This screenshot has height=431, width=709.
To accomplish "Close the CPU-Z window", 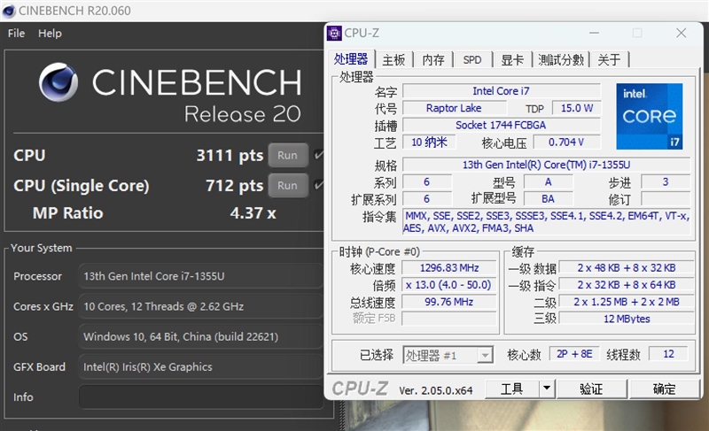I will (x=681, y=33).
